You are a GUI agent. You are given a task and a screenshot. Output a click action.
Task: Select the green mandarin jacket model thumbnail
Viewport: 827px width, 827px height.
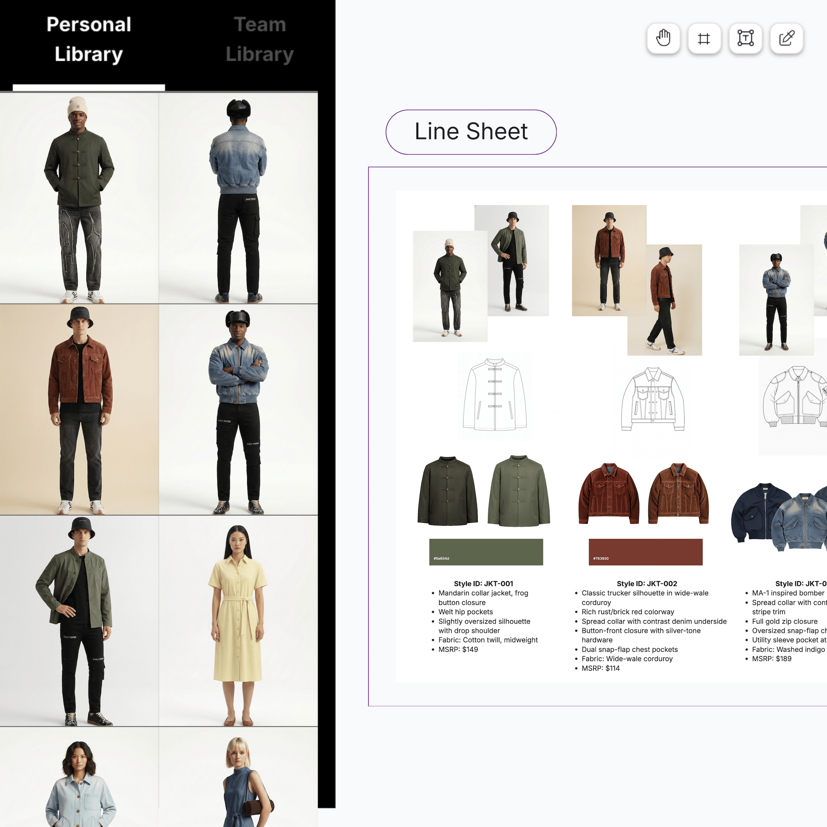pos(80,197)
